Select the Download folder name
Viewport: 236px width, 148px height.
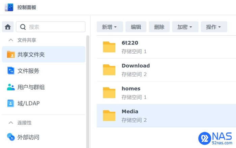136,66
